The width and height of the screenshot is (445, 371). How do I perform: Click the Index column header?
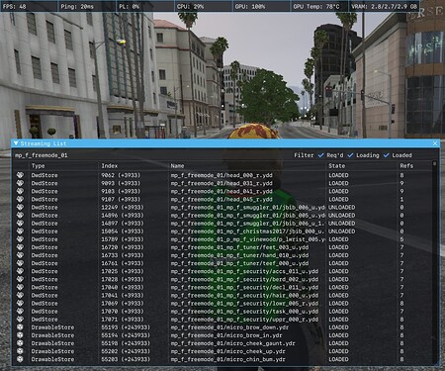click(110, 166)
